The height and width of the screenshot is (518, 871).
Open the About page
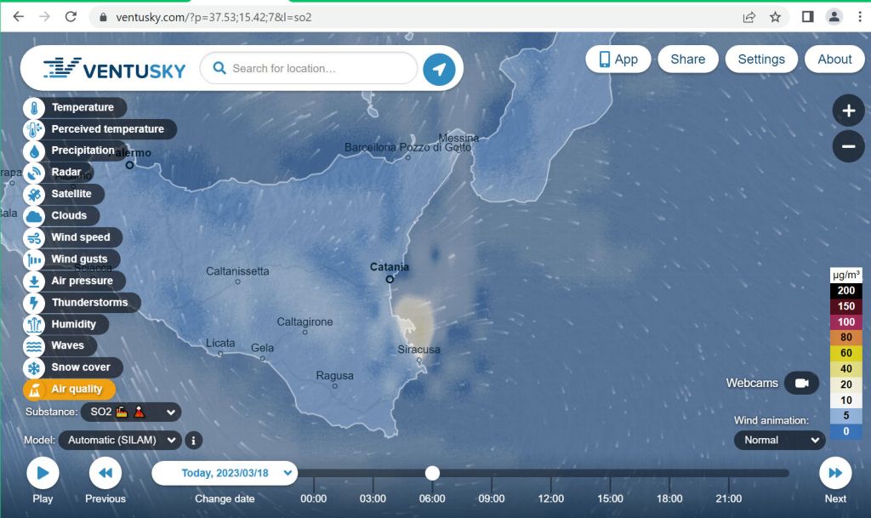[x=834, y=60]
